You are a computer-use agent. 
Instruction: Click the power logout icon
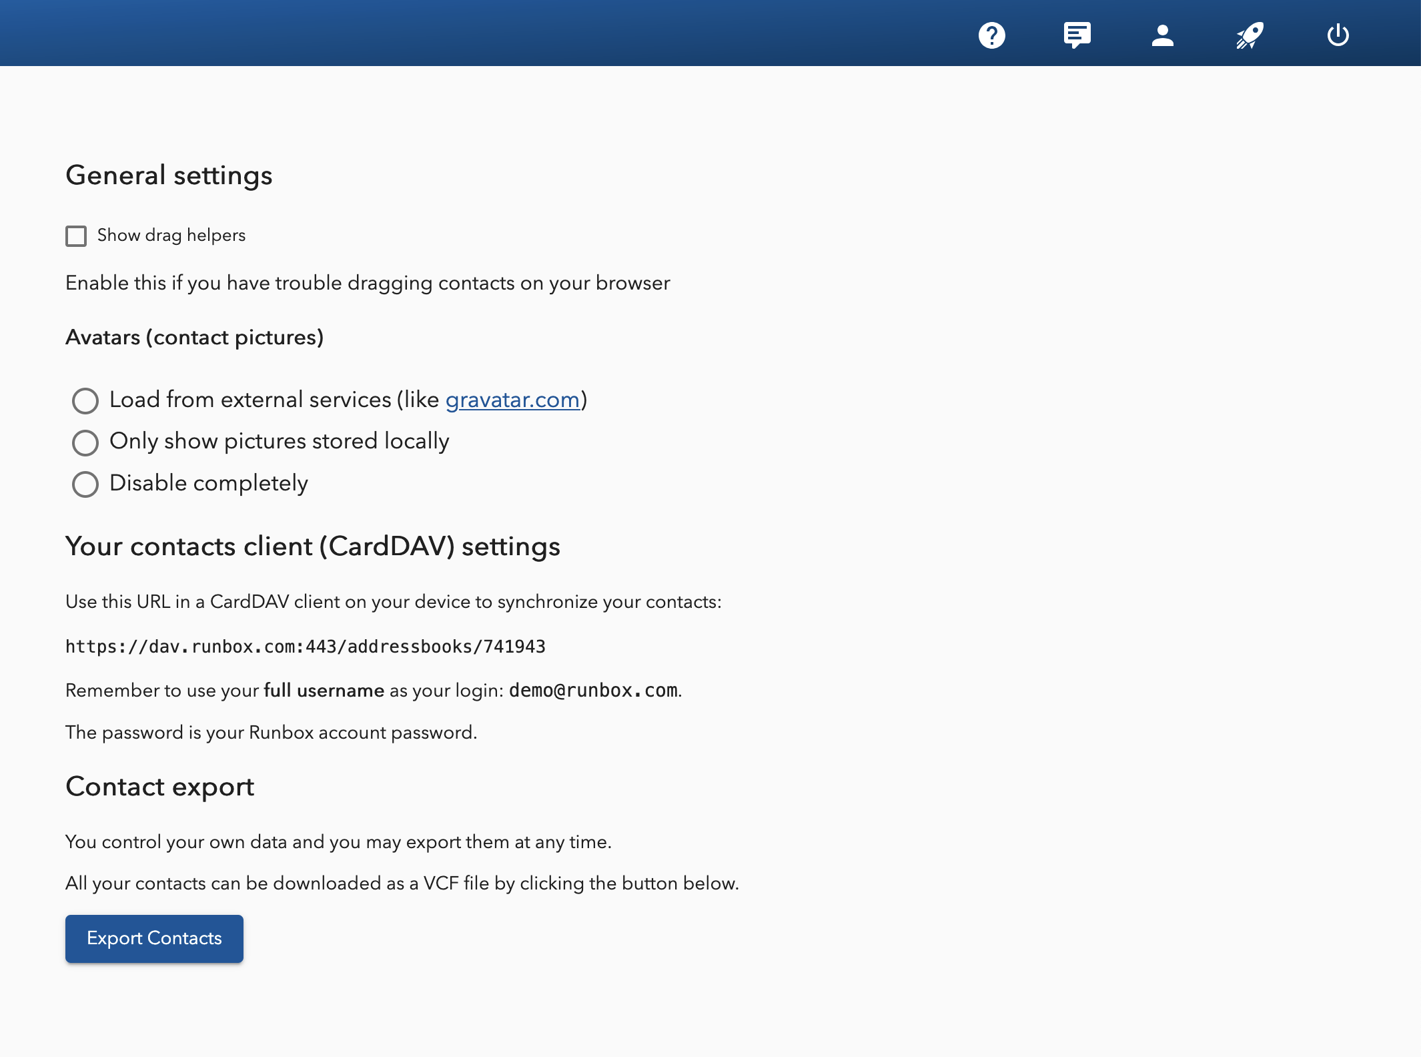(x=1338, y=35)
